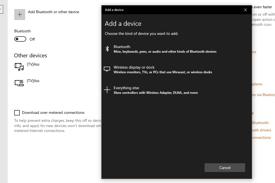Click the plus icon for adding a device
This screenshot has height=183, width=275.
click(20, 15)
